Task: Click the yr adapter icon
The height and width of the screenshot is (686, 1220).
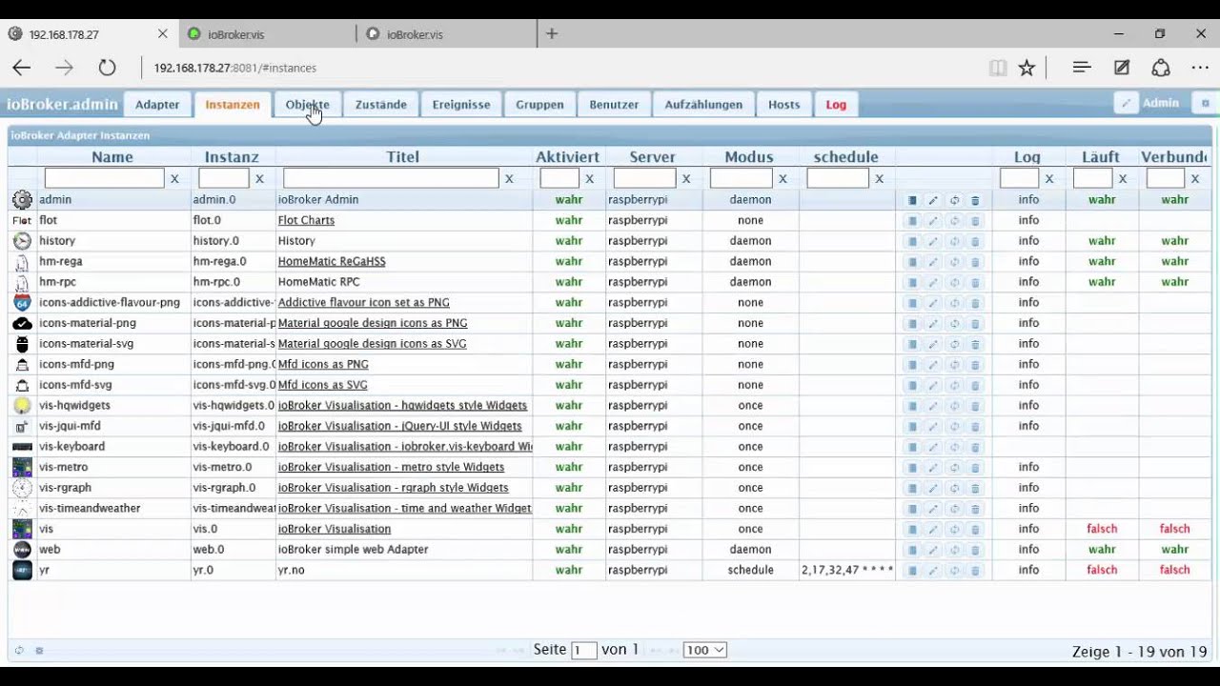Action: [x=22, y=570]
